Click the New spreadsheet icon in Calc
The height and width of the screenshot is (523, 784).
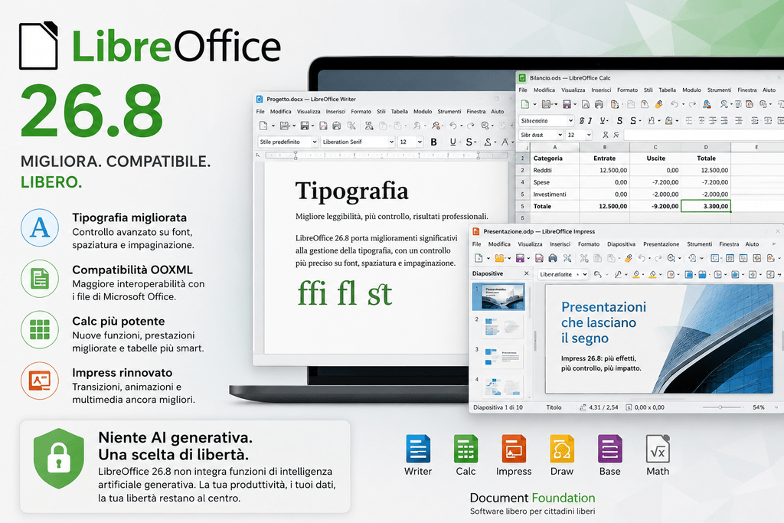(x=525, y=104)
